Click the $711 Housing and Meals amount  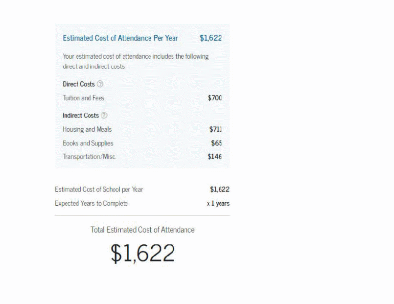[x=215, y=129]
